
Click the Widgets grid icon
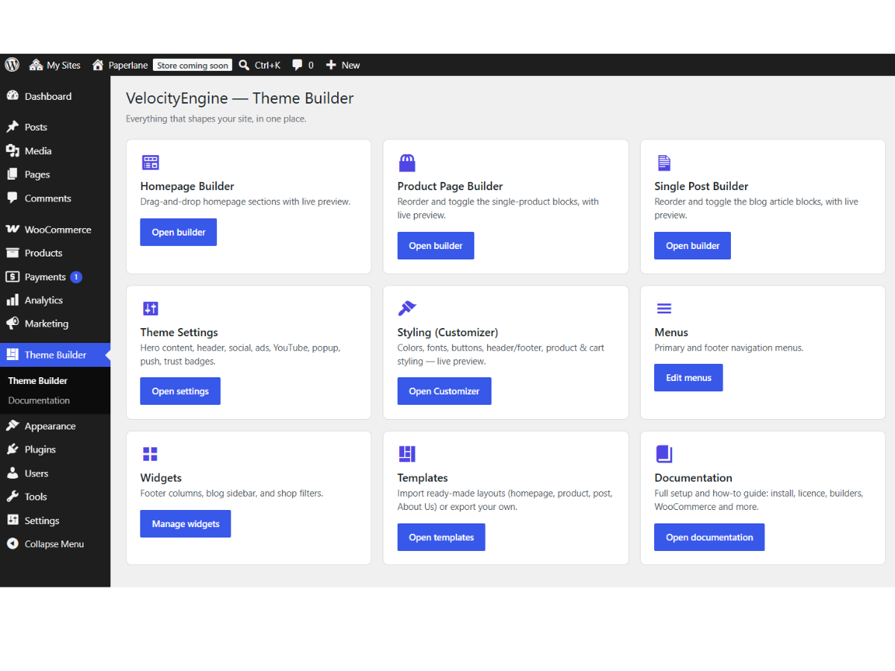click(x=150, y=454)
